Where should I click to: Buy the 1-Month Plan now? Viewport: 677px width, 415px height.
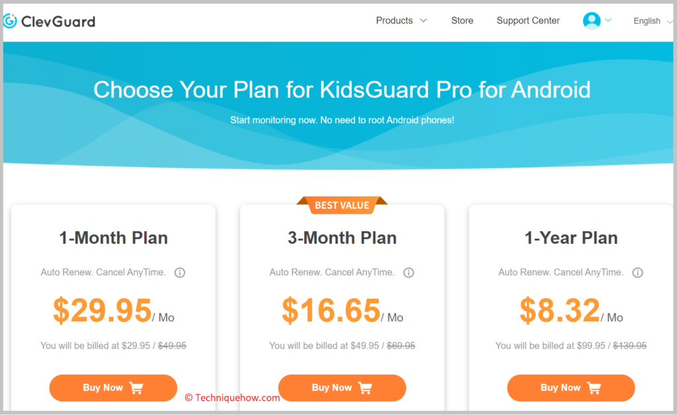[113, 388]
